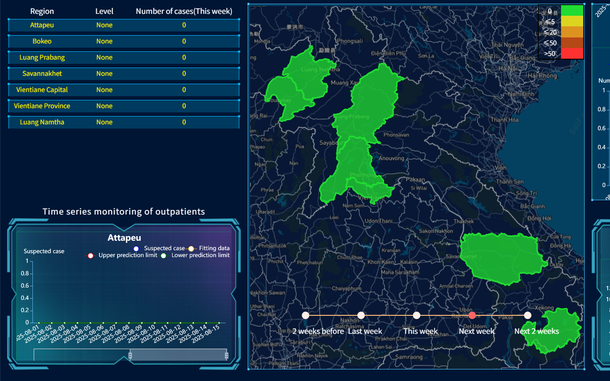Image resolution: width=610 pixels, height=381 pixels.
Task: Click the Region column header
Action: point(42,11)
